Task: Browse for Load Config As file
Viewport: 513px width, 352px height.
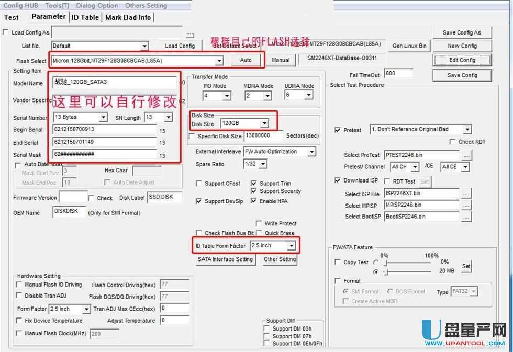Action: pyautogui.click(x=189, y=35)
